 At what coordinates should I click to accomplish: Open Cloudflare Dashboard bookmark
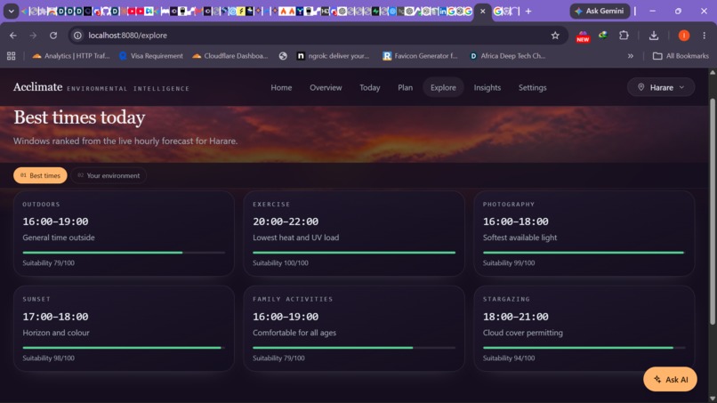pos(230,56)
